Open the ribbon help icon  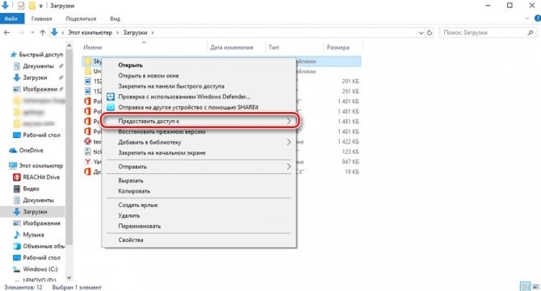click(x=538, y=19)
